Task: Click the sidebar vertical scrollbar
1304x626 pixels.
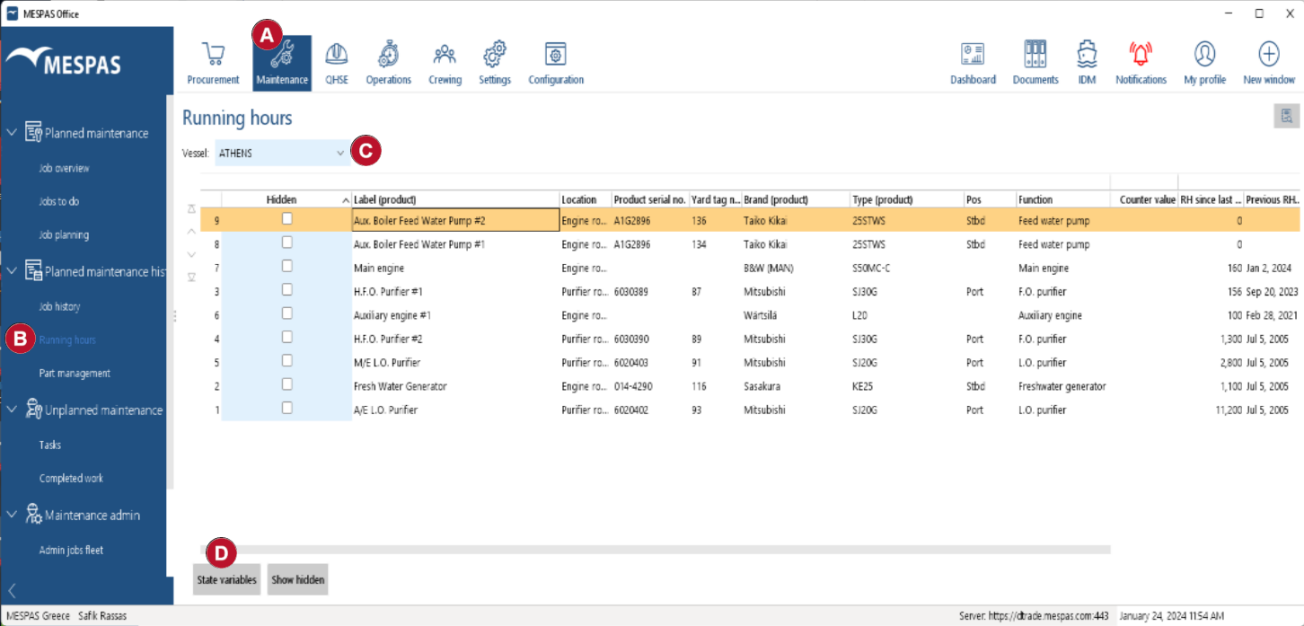Action: [170, 291]
